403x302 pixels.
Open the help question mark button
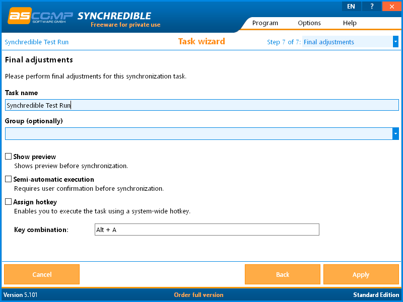click(372, 7)
